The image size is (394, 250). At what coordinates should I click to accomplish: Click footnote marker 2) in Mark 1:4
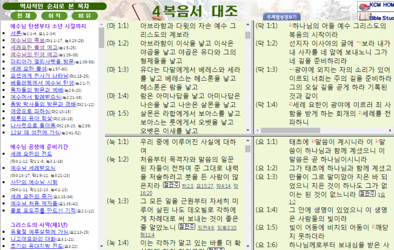pos(291,104)
